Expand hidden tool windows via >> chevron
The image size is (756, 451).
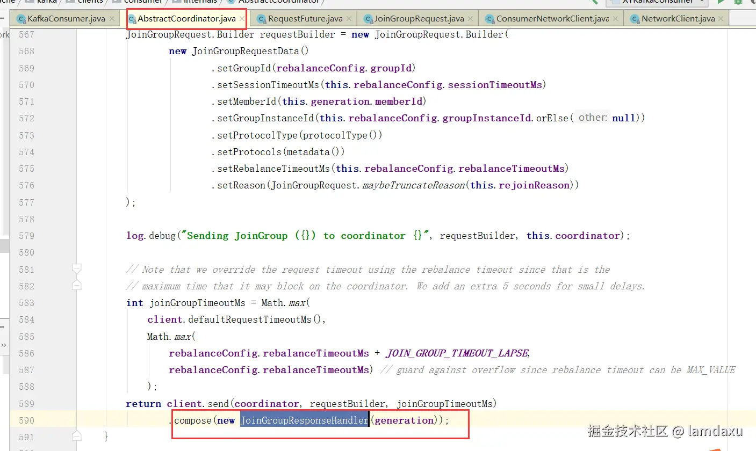[3, 345]
